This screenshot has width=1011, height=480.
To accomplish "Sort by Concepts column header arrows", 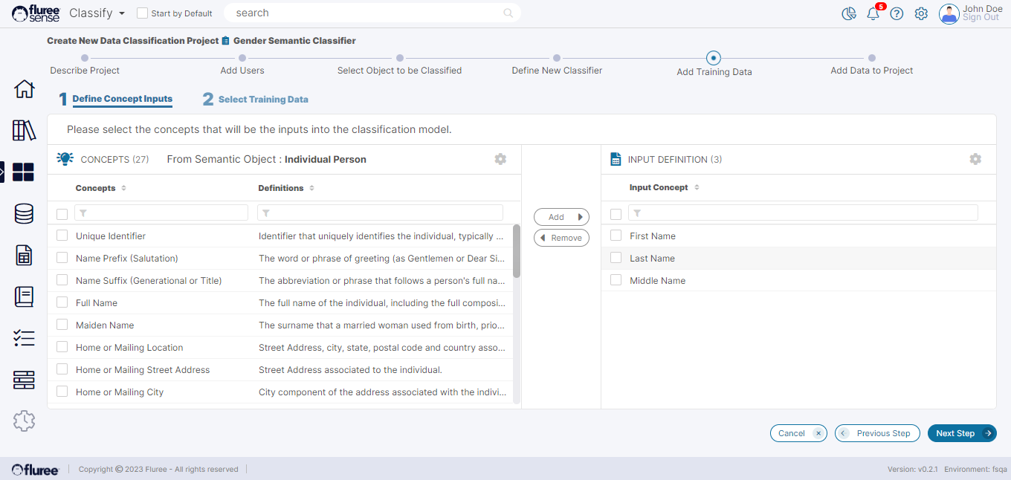I will tap(123, 188).
